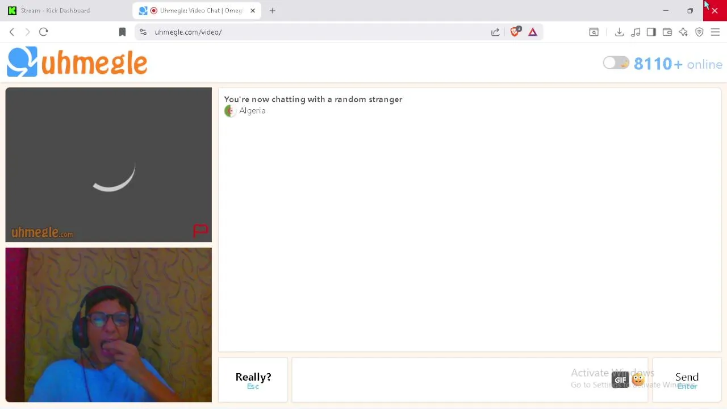Click the Send button

pos(687,380)
